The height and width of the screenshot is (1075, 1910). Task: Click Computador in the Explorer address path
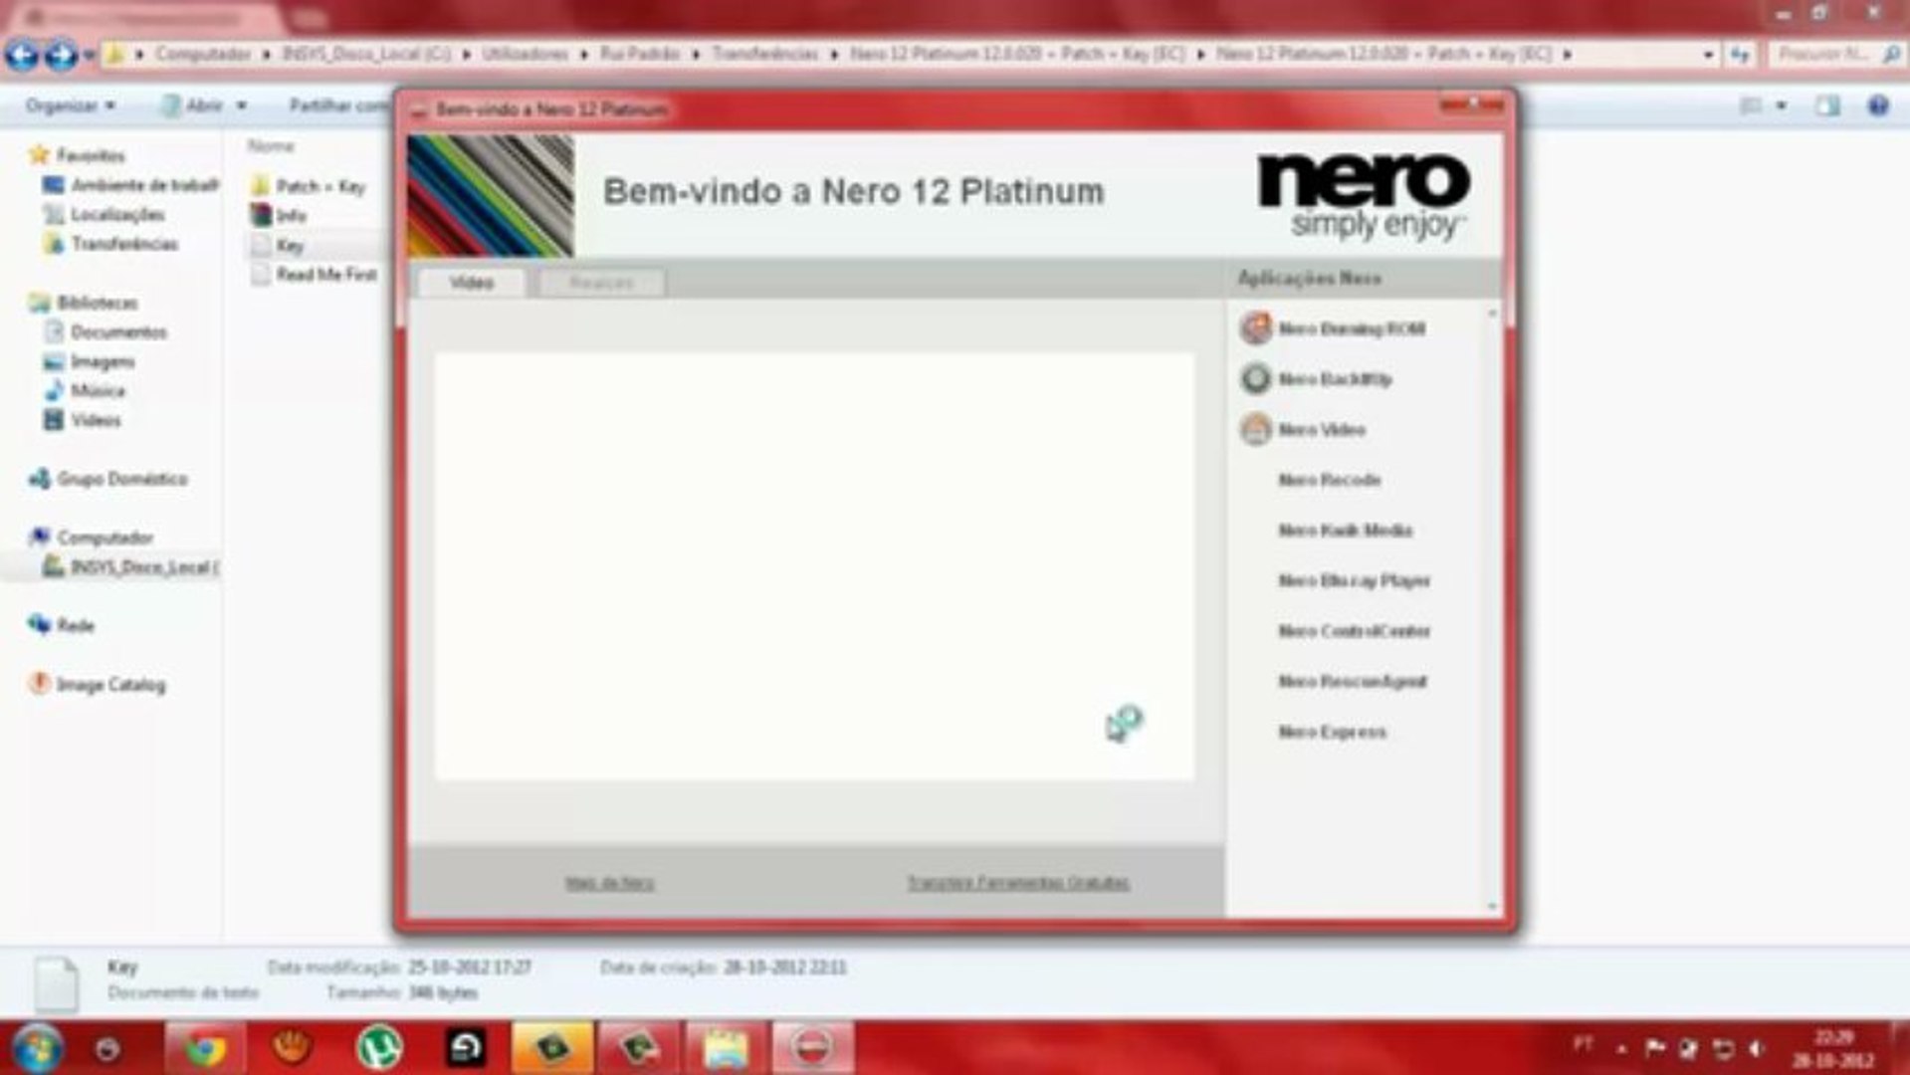point(202,54)
